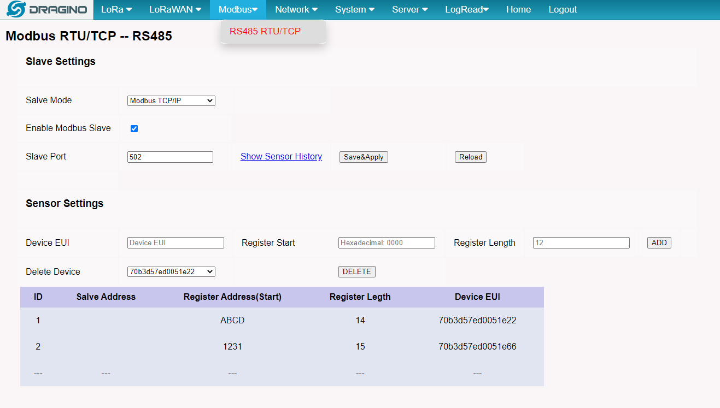Expand the Network menu

pos(296,9)
